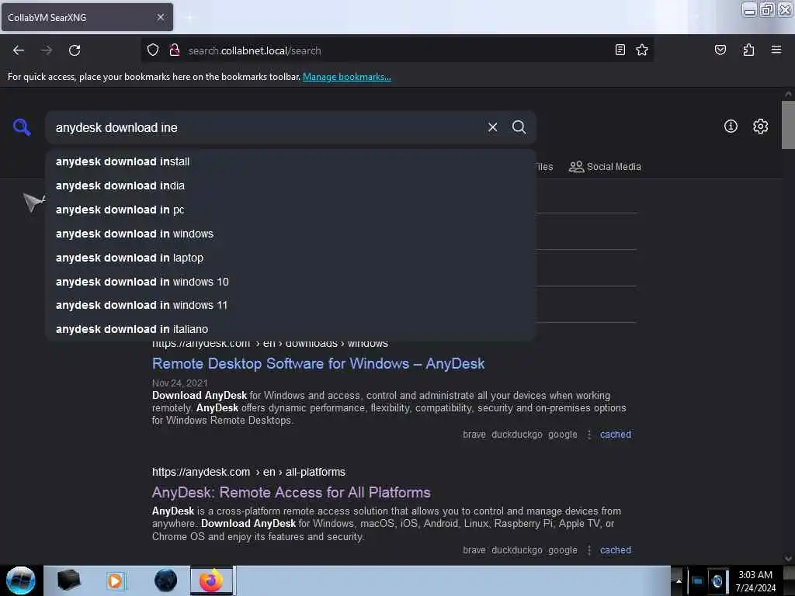This screenshot has height=596, width=795.
Task: Choose suggestion 'anydesk download in pc'
Action: [290, 210]
